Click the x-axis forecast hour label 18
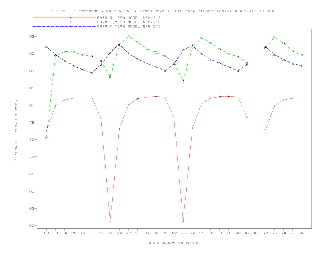329x254 pixels. (101, 233)
